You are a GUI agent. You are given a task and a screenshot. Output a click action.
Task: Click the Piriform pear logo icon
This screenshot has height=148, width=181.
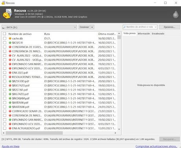[175, 14]
